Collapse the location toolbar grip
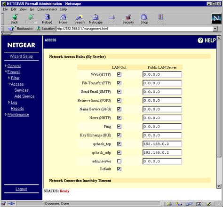 pyautogui.click(x=2, y=29)
